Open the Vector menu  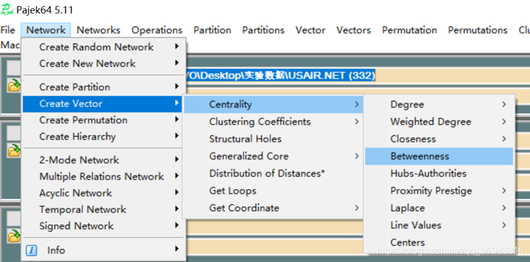[310, 30]
